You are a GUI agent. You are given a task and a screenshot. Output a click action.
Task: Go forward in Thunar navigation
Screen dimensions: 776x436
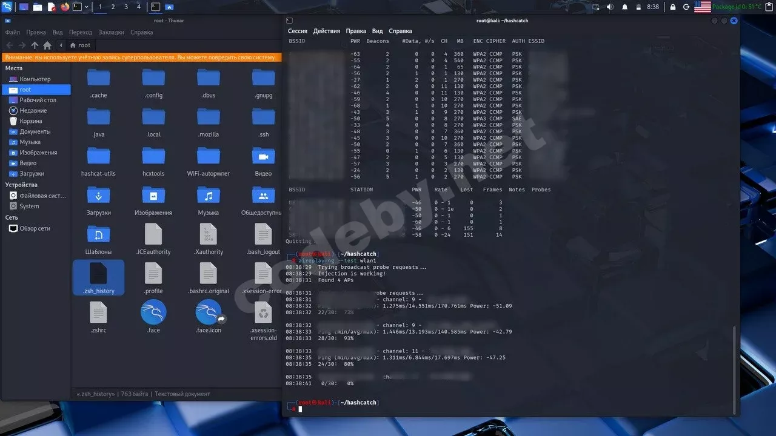click(22, 45)
